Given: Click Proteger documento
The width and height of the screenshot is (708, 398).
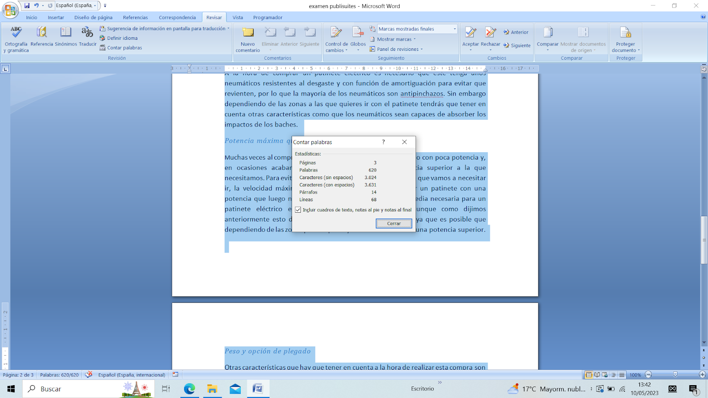Looking at the screenshot, I should point(625,39).
